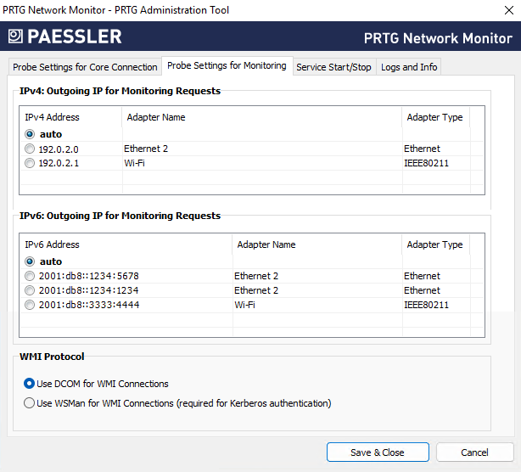The width and height of the screenshot is (521, 472).
Task: Click the IPv6 Address column header
Action: [52, 244]
